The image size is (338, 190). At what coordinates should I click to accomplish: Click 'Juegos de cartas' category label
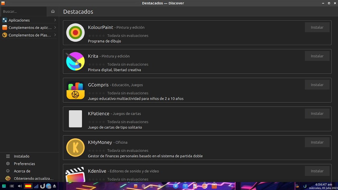coord(127,114)
